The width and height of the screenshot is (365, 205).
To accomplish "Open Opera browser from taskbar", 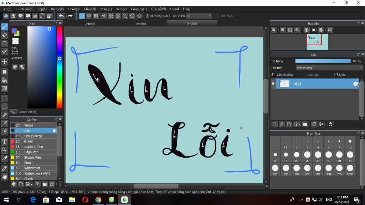I will pyautogui.click(x=85, y=200).
